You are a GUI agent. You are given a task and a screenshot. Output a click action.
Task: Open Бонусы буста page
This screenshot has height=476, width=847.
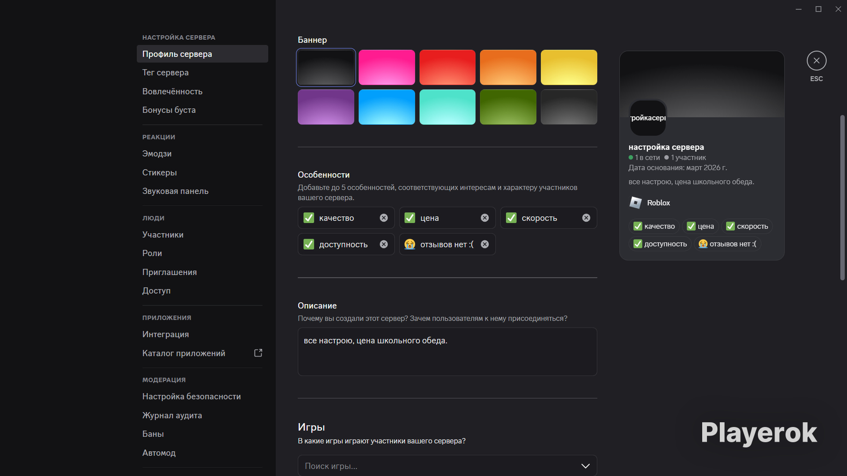(x=202, y=110)
